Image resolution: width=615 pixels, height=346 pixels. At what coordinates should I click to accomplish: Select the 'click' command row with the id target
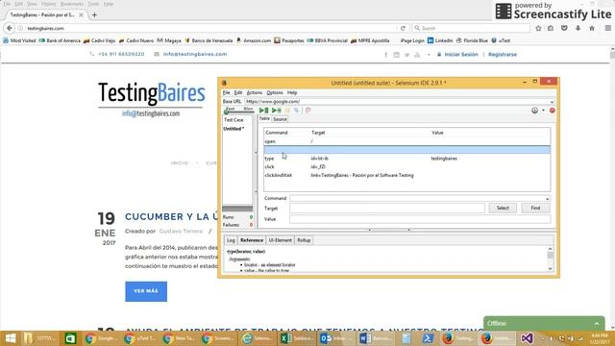(x=407, y=166)
